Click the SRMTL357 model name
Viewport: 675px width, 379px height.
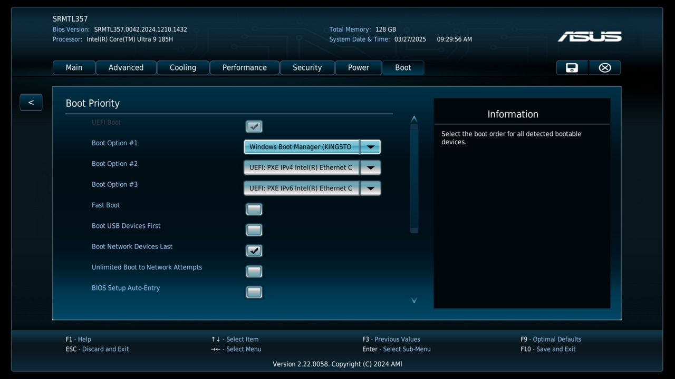click(x=70, y=19)
